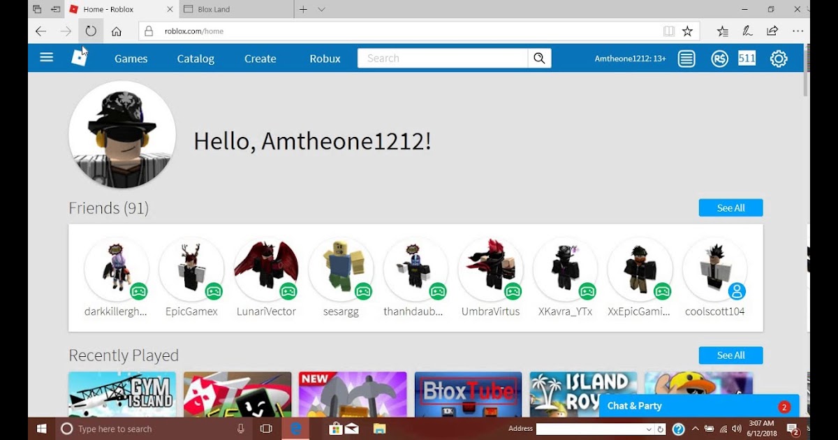Open the Roblox hamburger navigation menu
The image size is (838, 440).
(47, 58)
